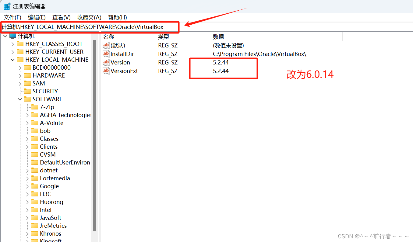Click the (数值未设置) data cell
The width and height of the screenshot is (413, 242).
tap(228, 45)
